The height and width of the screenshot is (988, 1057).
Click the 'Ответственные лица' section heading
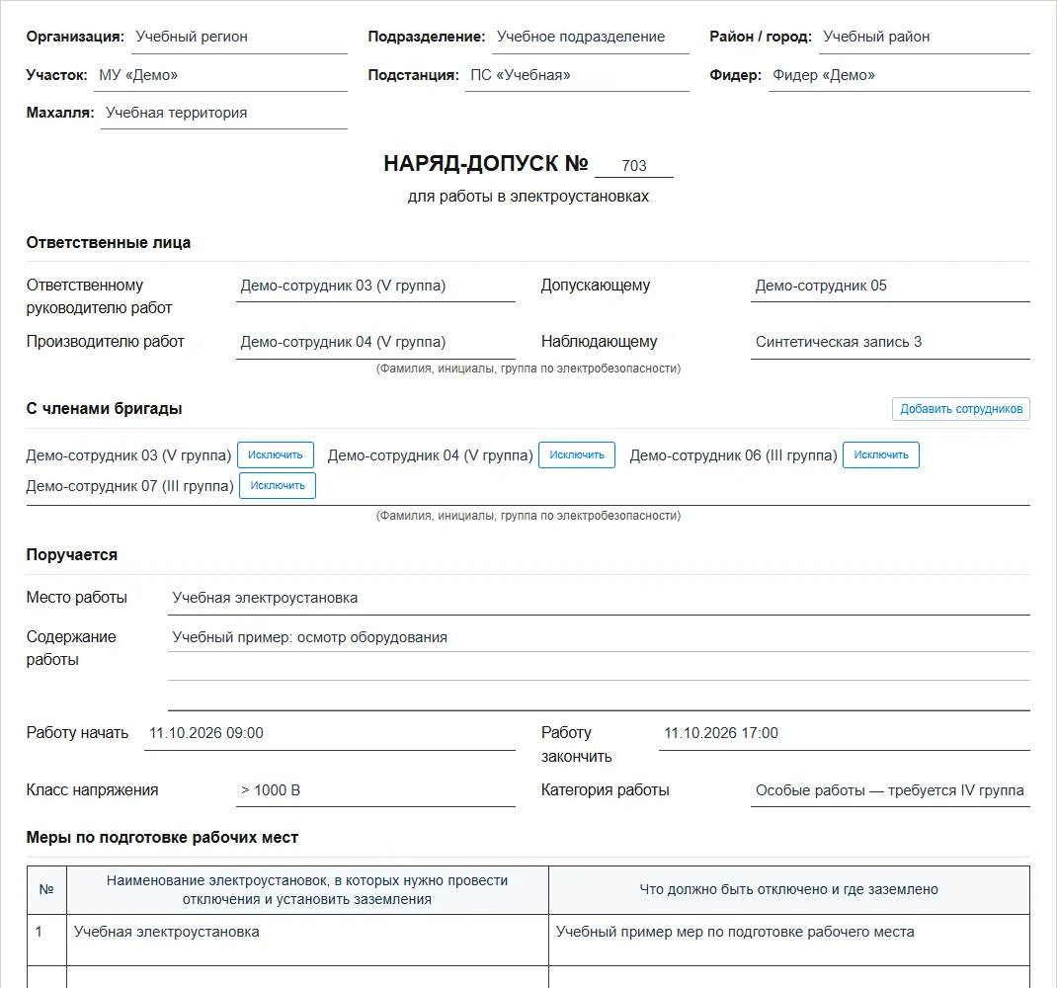tap(109, 243)
